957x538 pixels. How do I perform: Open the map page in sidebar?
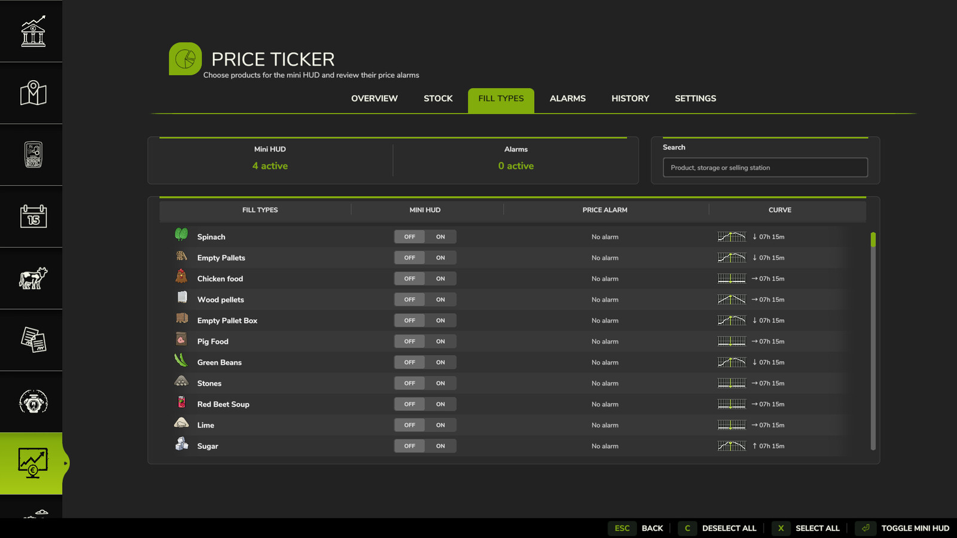33,93
